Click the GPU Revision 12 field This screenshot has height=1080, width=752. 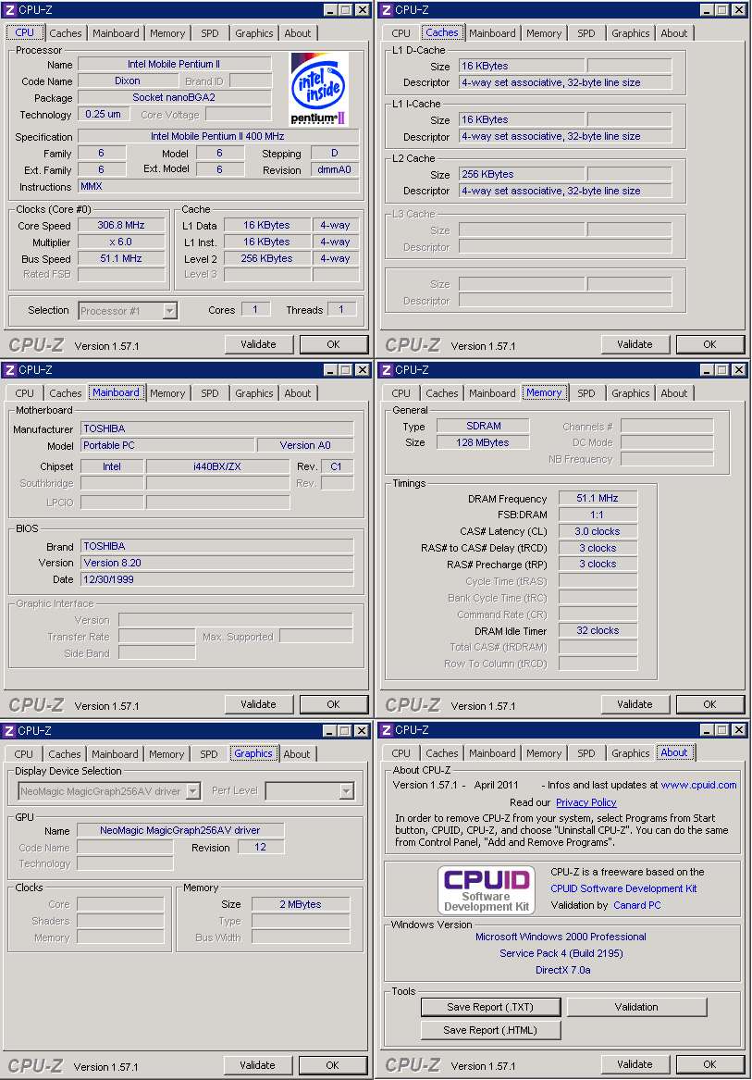pyautogui.click(x=260, y=847)
